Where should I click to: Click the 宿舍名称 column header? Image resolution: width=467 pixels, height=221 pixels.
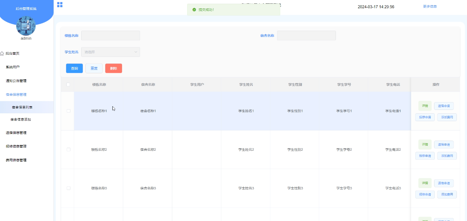pyautogui.click(x=148, y=85)
